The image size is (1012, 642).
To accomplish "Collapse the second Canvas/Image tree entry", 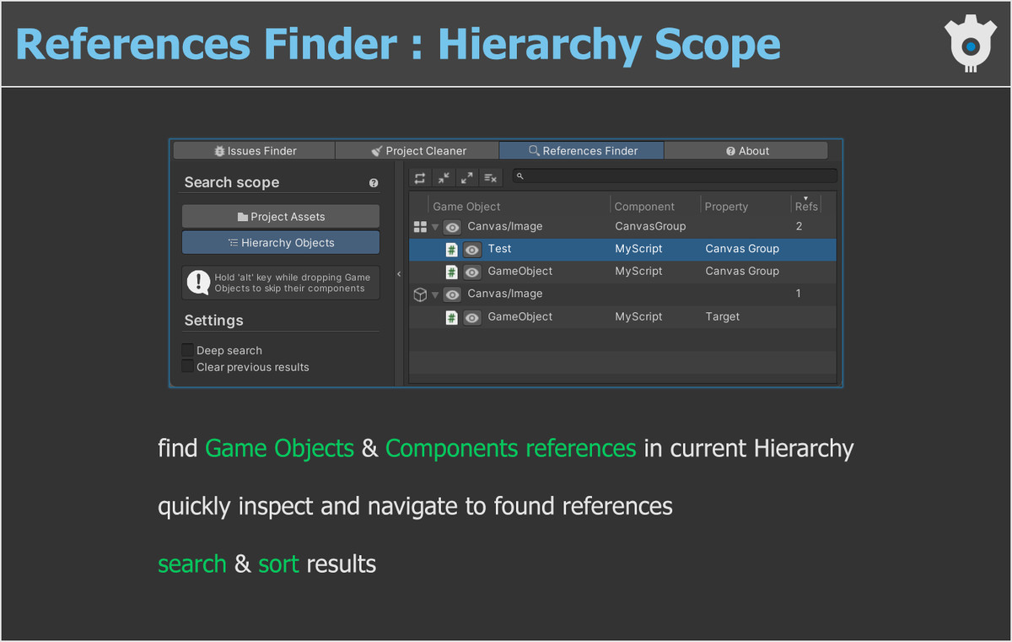I will 434,294.
